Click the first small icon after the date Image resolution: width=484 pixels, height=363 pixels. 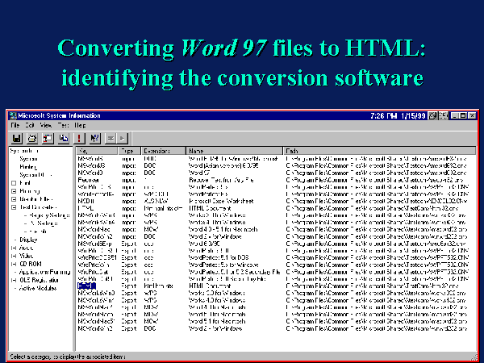[432, 115]
